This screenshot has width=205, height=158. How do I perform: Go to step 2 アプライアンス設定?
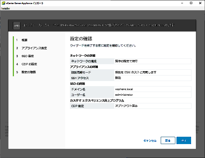tap(34, 48)
